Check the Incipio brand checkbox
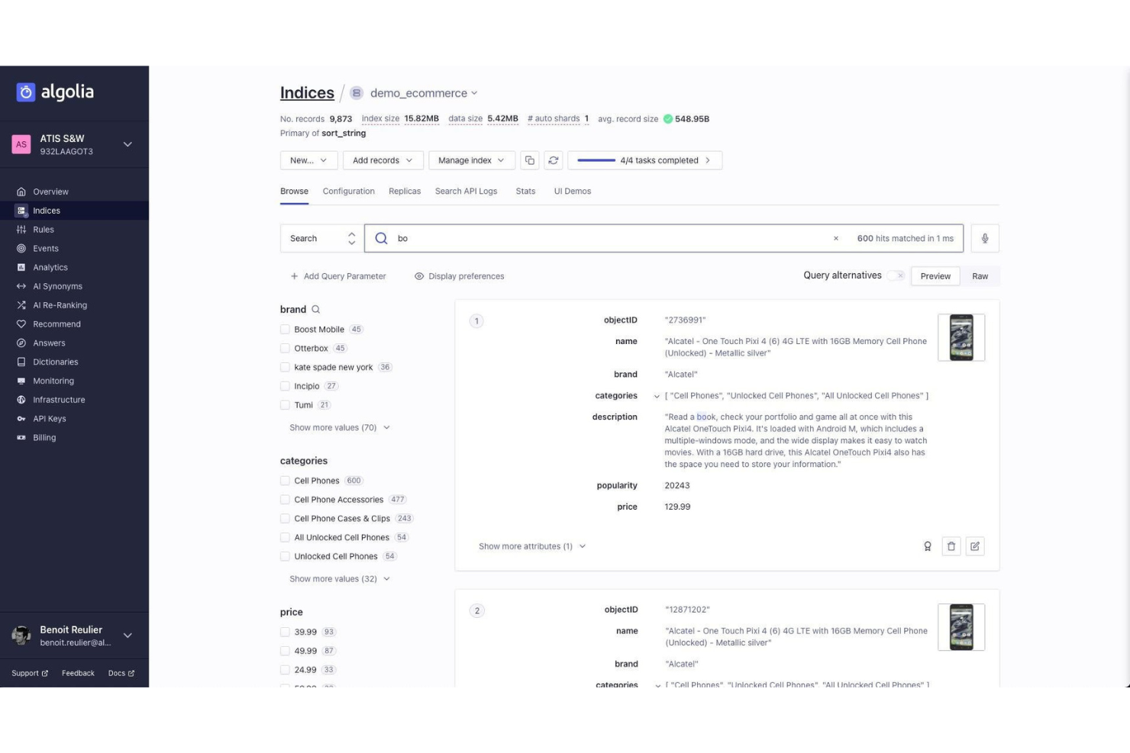This screenshot has height=753, width=1130. (285, 386)
